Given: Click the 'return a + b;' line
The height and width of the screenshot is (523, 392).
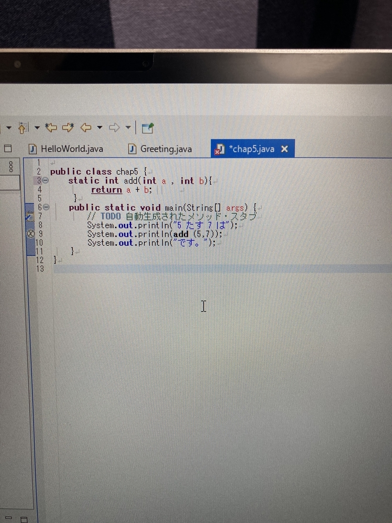Looking at the screenshot, I should click(122, 190).
